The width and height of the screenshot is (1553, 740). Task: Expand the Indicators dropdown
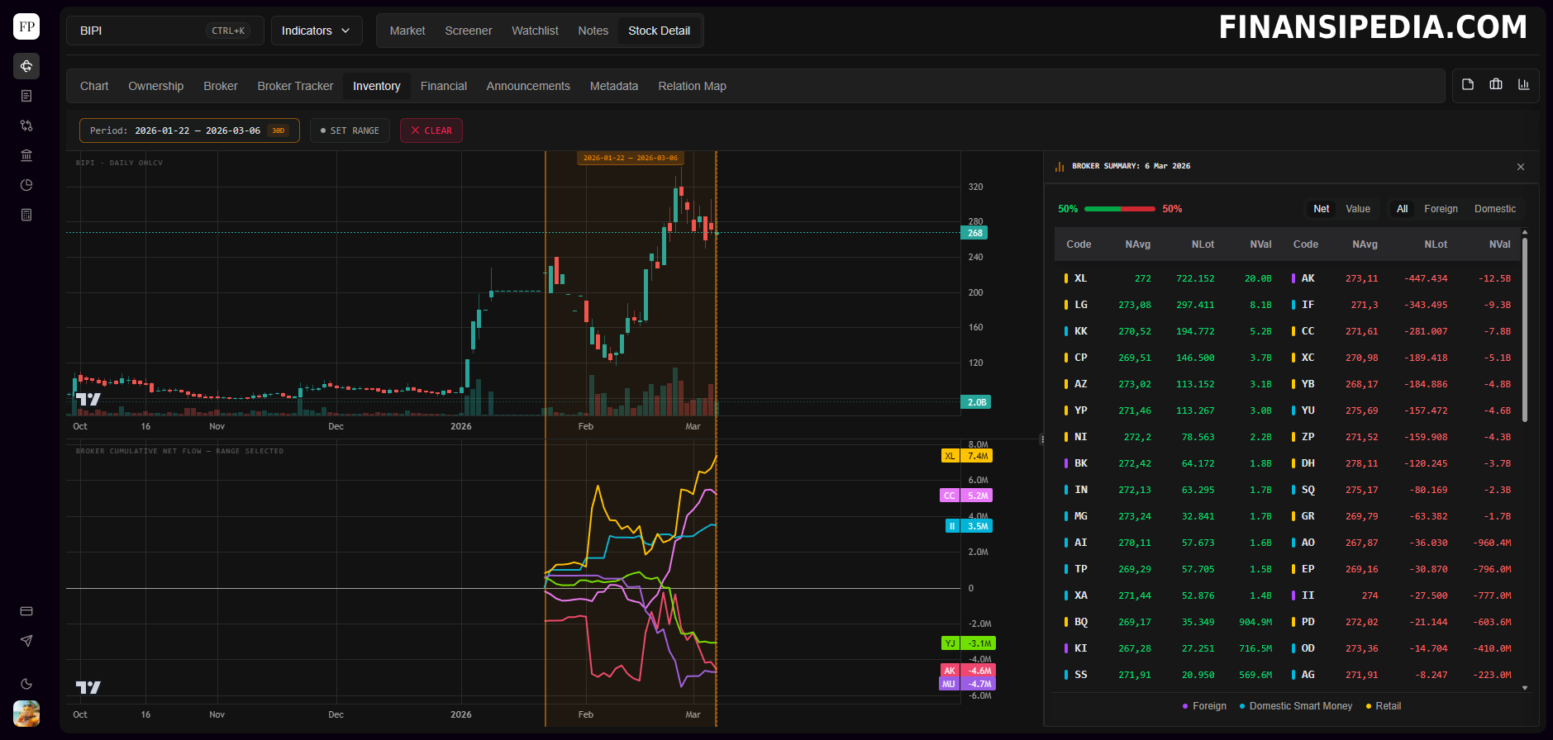coord(316,31)
